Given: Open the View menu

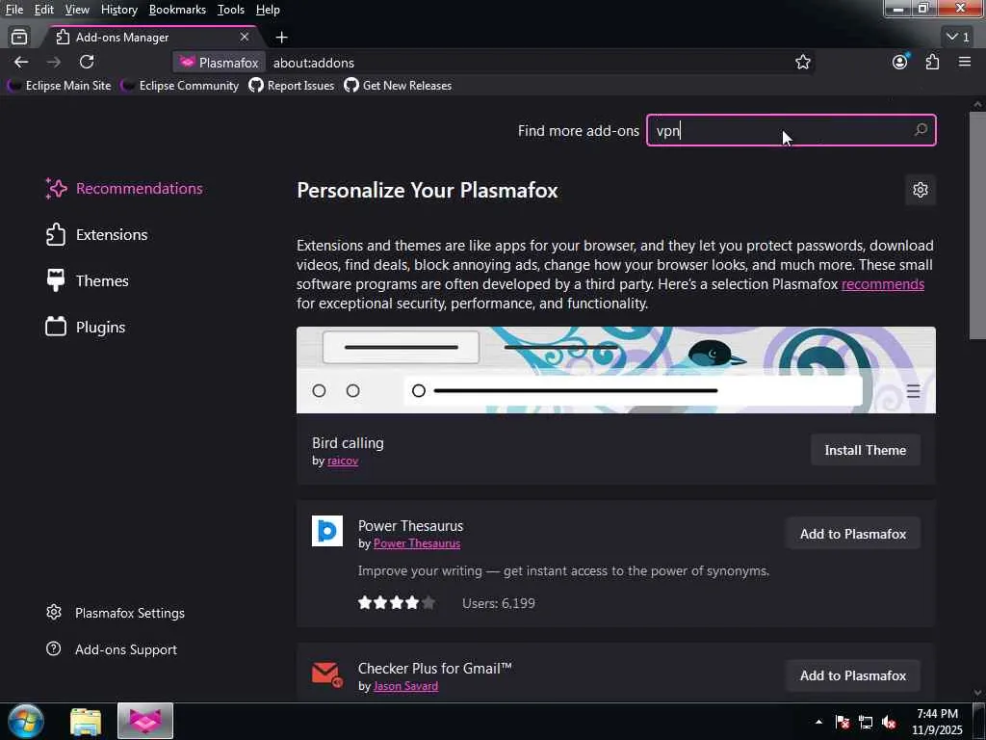Looking at the screenshot, I should coord(77,10).
